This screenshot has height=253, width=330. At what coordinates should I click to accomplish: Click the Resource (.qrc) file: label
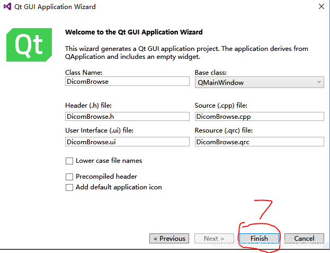tap(224, 130)
